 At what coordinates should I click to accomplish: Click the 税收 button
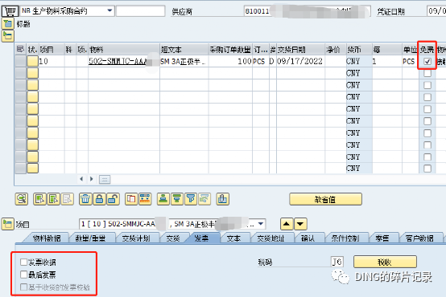point(385,262)
